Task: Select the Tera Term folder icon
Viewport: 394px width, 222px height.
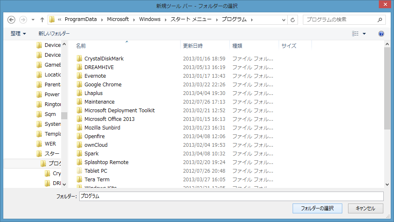Action: point(79,179)
